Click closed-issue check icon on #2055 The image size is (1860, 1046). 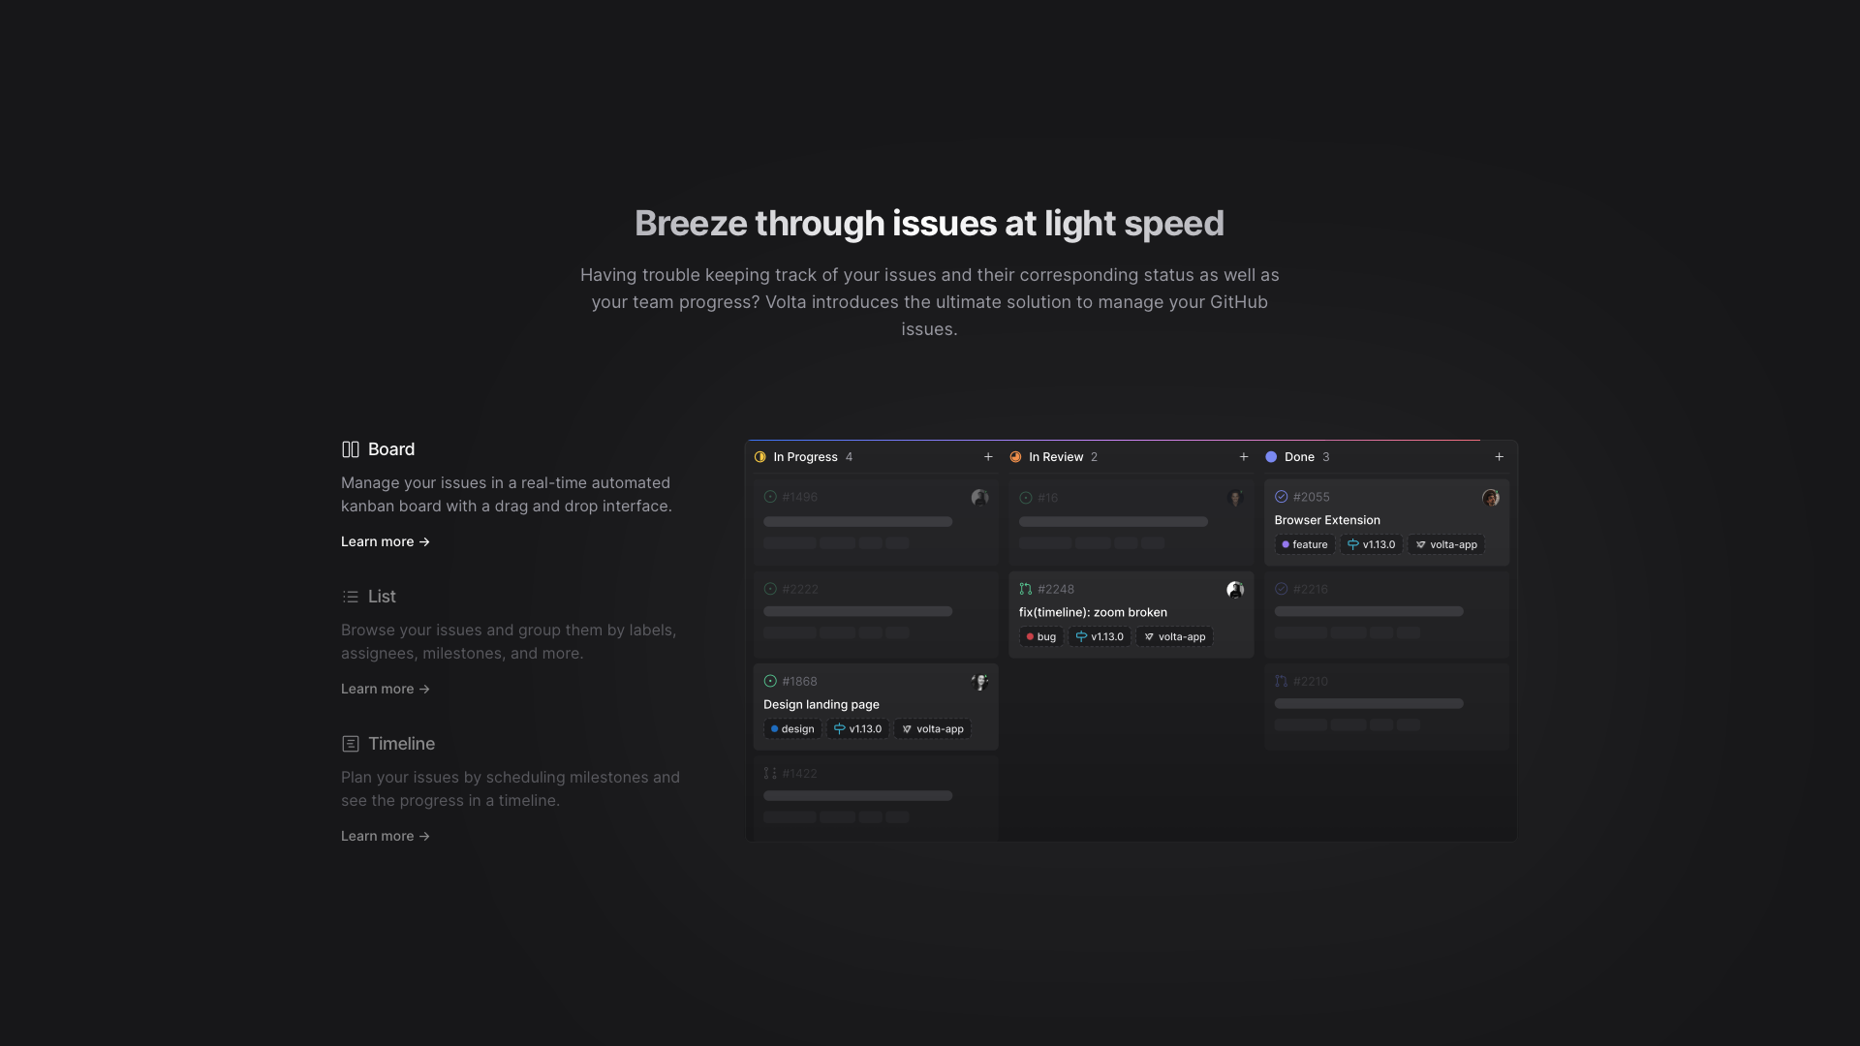pos(1281,497)
